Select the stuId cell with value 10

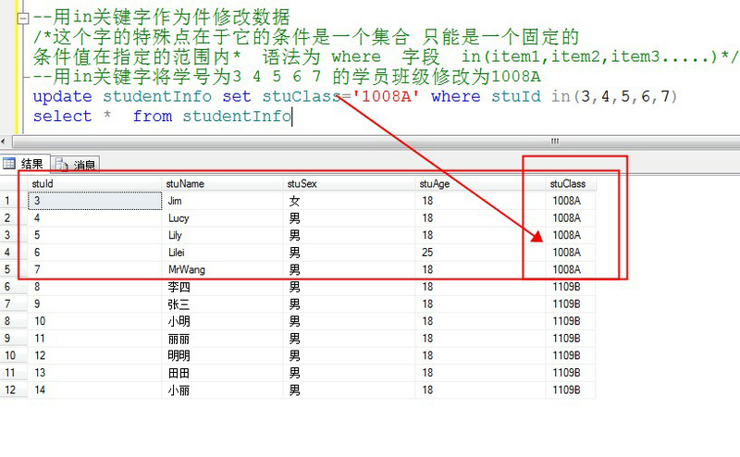(x=95, y=321)
